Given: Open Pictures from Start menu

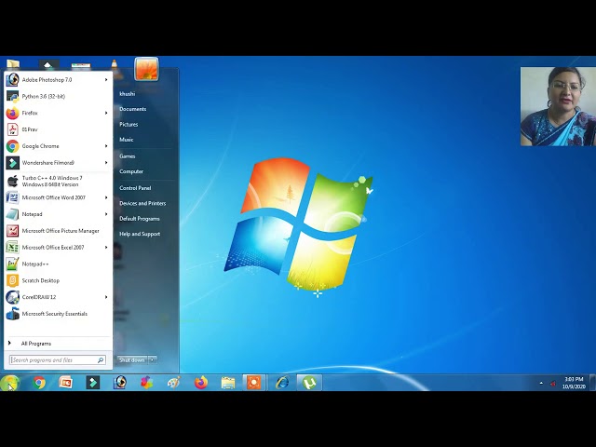Looking at the screenshot, I should pos(129,124).
